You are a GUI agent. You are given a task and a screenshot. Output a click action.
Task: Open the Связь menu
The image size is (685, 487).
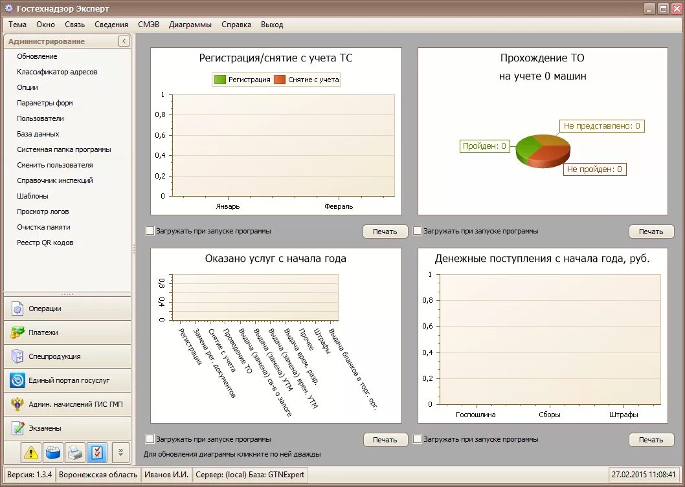tap(74, 25)
